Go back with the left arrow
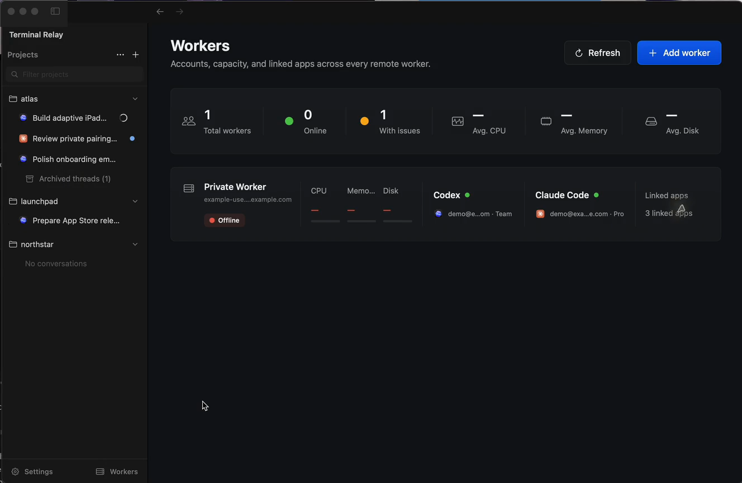The height and width of the screenshot is (483, 742). 160,11
